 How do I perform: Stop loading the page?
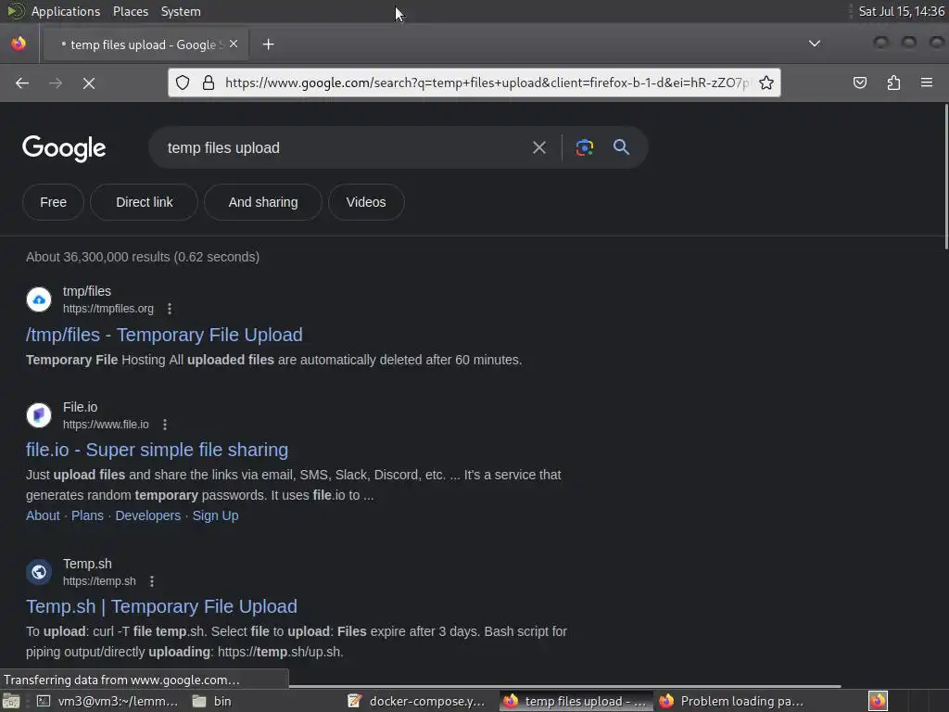(x=89, y=83)
